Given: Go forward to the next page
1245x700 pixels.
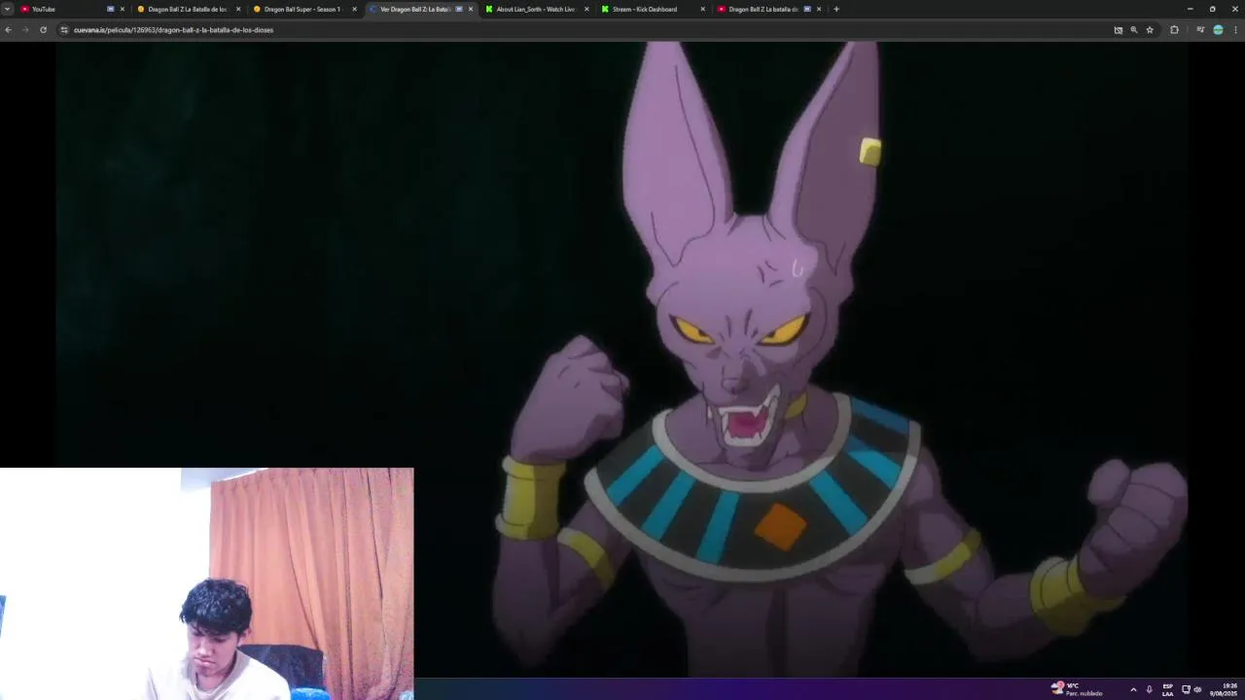Looking at the screenshot, I should coord(25,30).
